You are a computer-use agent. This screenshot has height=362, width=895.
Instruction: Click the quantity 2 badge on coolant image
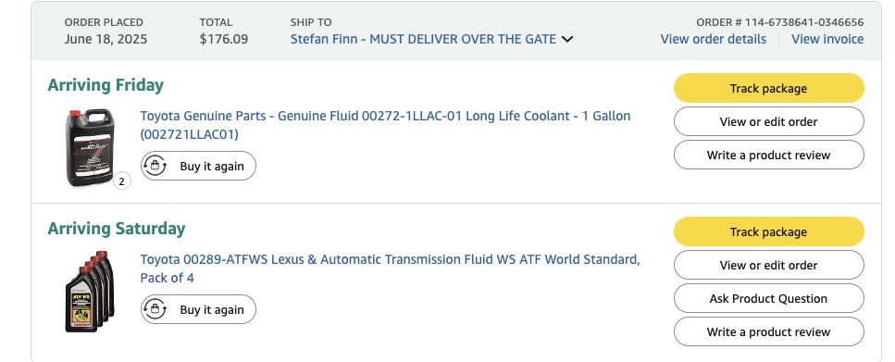click(x=121, y=181)
